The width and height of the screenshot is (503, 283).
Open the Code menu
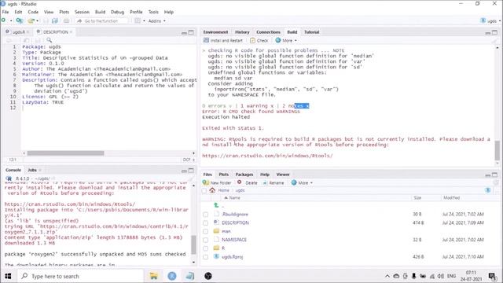33,12
